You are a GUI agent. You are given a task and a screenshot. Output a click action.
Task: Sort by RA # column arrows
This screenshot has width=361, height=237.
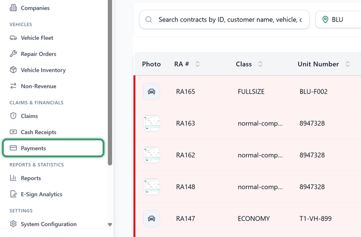198,64
